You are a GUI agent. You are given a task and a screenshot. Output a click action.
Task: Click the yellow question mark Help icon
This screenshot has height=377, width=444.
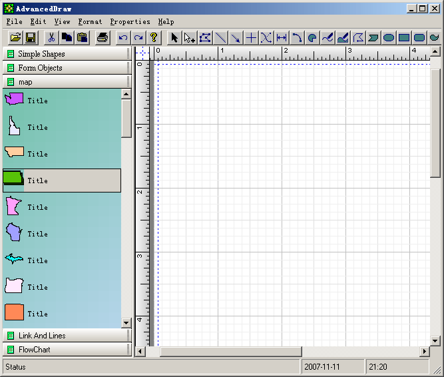[154, 37]
